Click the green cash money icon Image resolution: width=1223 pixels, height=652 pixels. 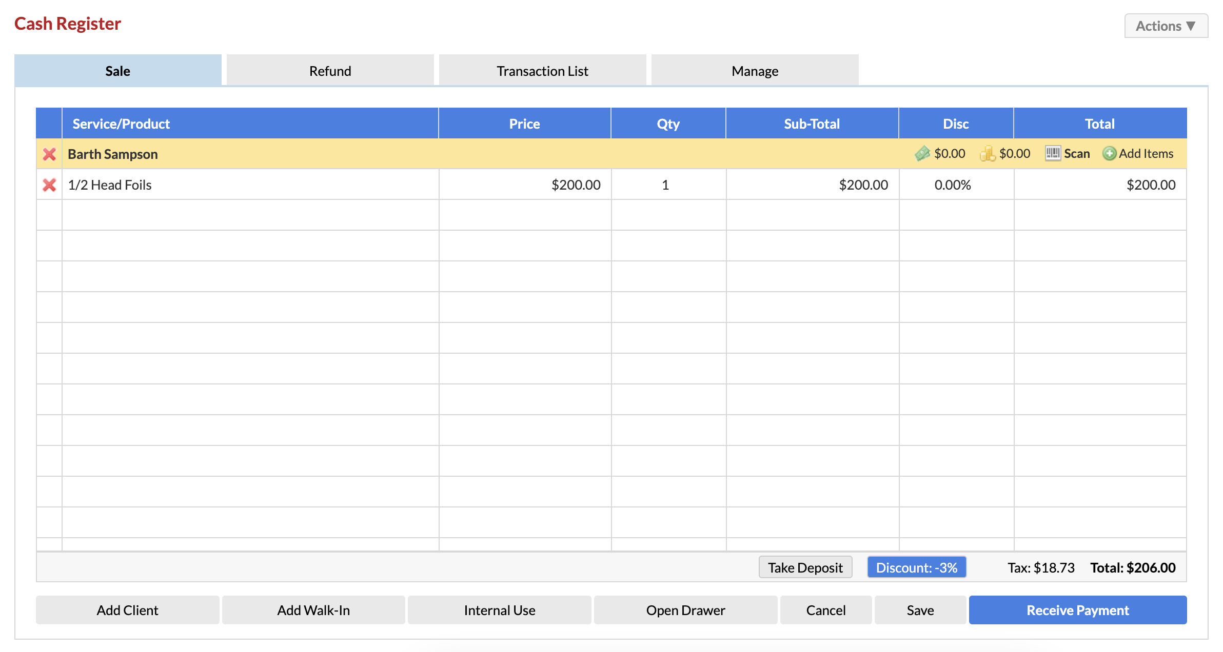coord(922,154)
